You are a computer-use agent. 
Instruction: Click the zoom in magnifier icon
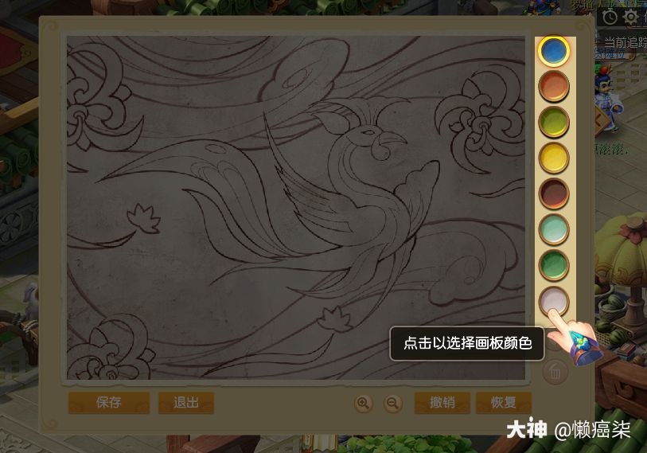[364, 403]
